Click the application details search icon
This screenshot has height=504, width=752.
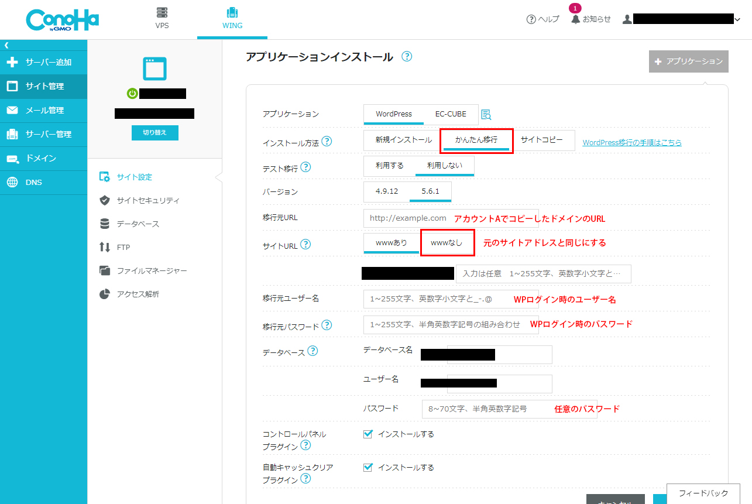[486, 115]
